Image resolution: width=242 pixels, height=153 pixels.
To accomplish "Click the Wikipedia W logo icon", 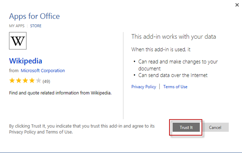I will [18, 41].
